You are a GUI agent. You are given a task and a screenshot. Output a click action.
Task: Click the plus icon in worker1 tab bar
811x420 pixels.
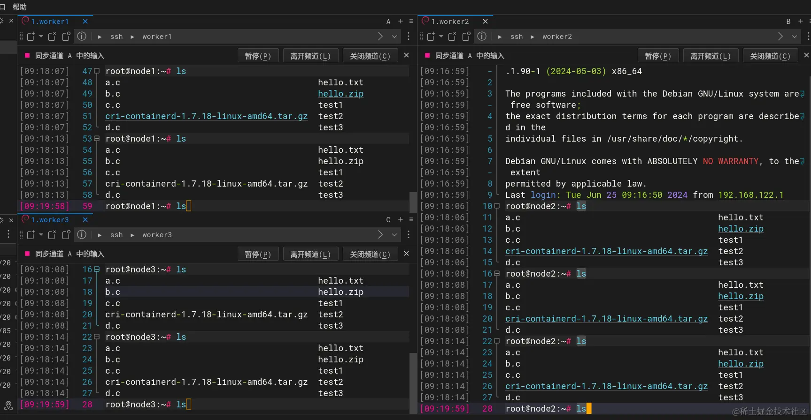click(x=401, y=22)
